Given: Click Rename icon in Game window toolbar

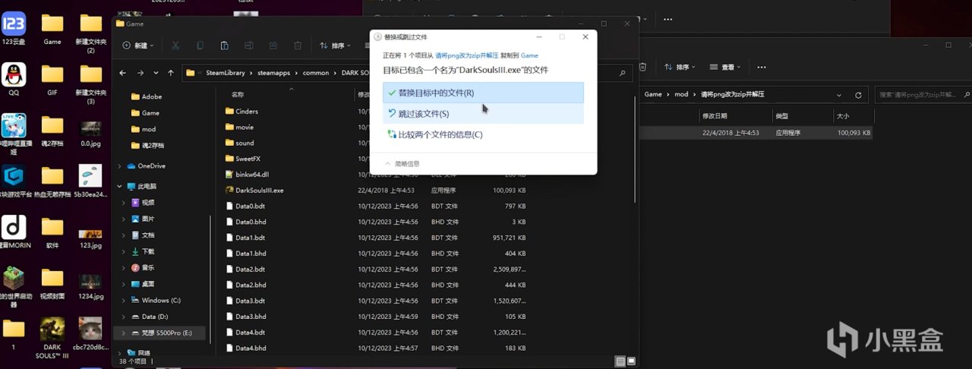Looking at the screenshot, I should click(248, 46).
